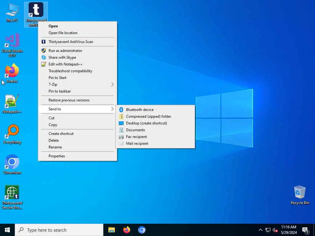The image size is (315, 236).
Task: Open This PC desktop icon
Action: (12, 12)
